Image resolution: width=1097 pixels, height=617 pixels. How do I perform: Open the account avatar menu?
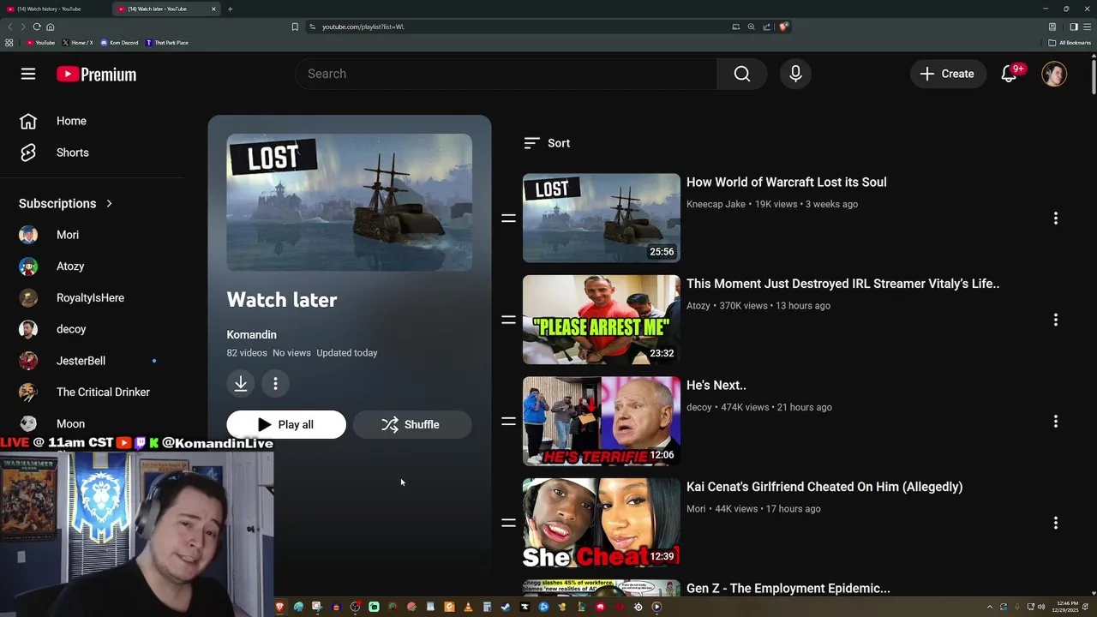[x=1054, y=74]
